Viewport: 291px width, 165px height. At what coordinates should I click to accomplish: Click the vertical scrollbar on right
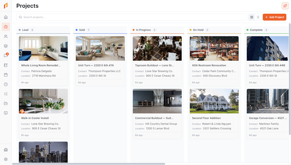tap(290, 79)
